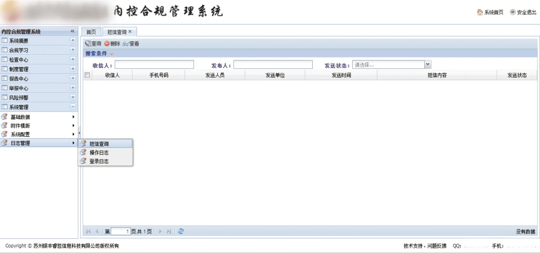Select 操作日志 from the submenu
540x253 pixels.
[99, 153]
